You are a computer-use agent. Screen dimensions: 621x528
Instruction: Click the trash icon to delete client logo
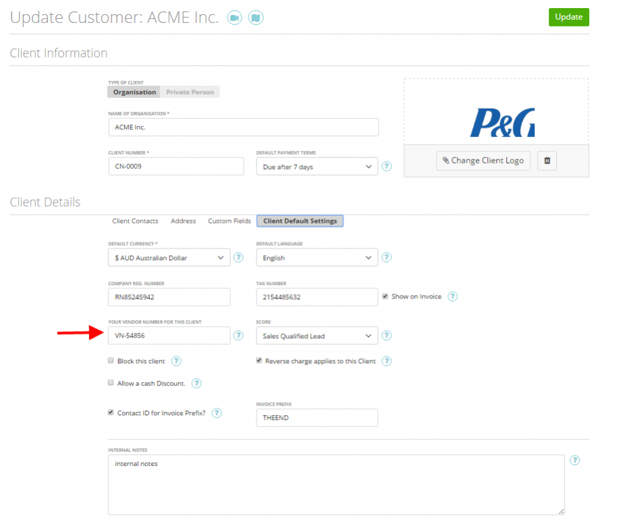click(x=547, y=161)
